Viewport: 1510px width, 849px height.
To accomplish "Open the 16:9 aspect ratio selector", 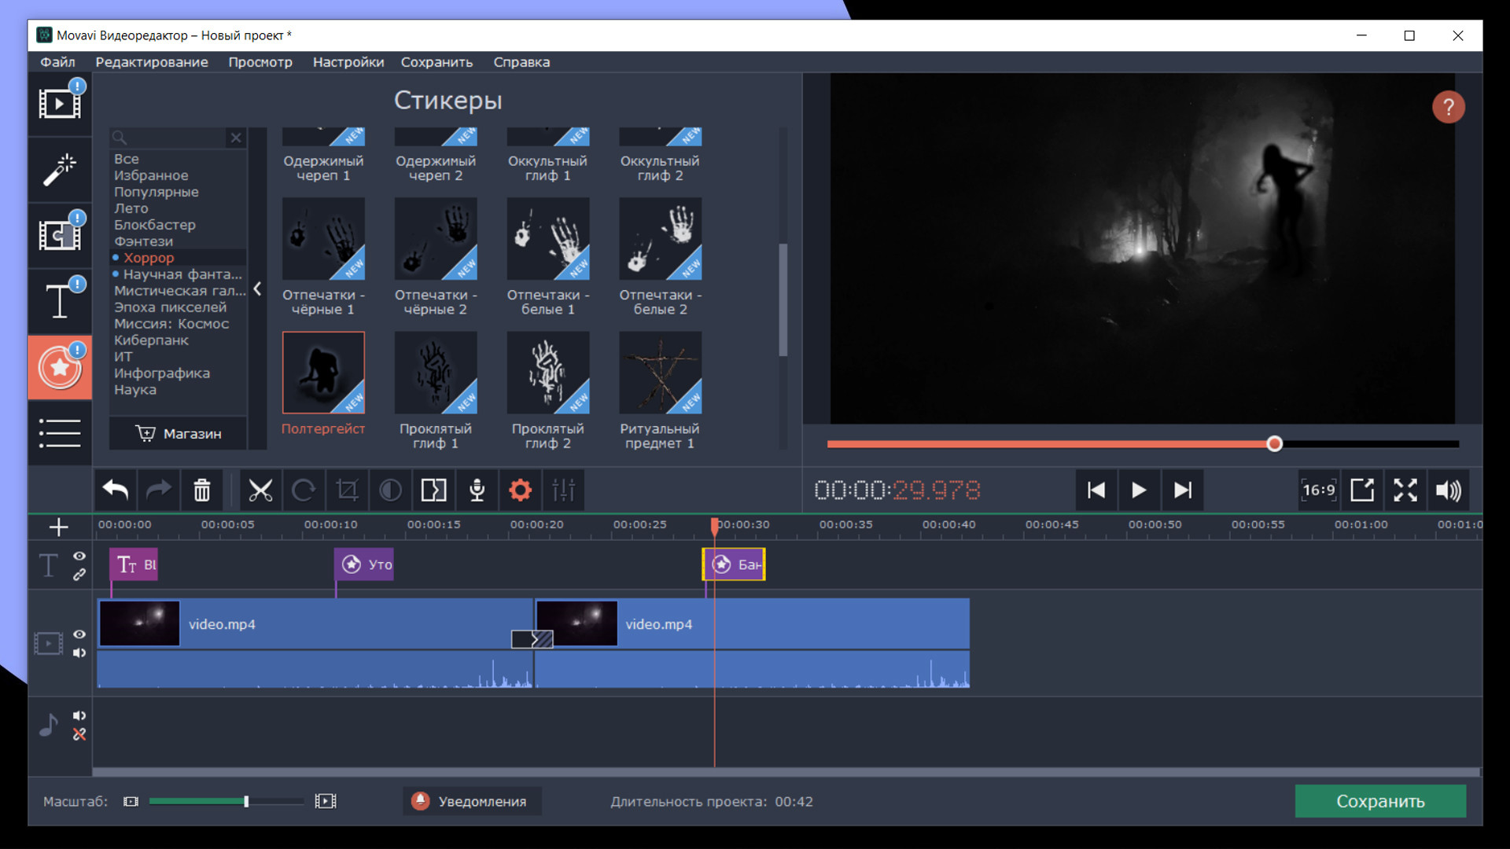I will [1318, 491].
